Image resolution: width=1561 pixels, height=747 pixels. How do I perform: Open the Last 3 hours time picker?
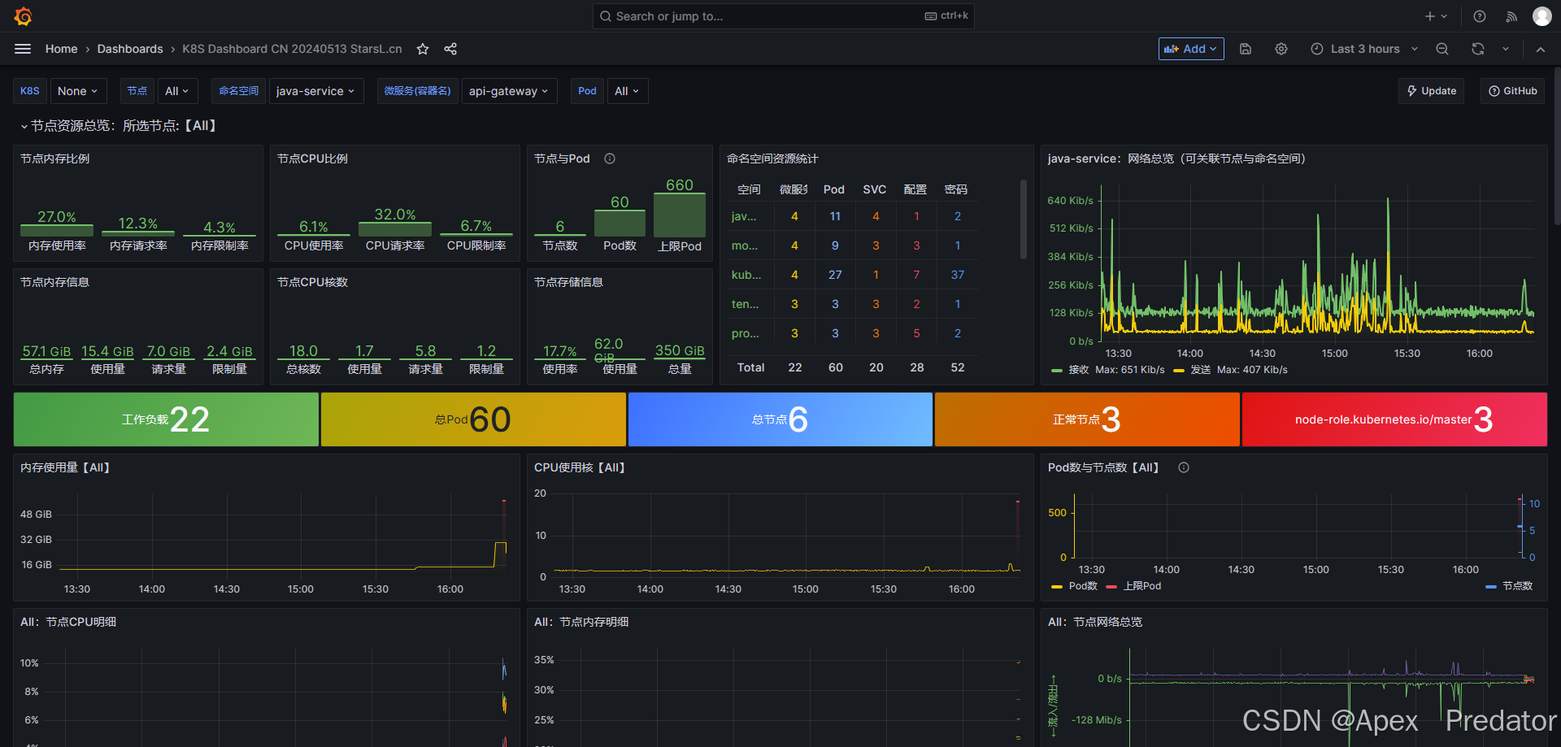tap(1364, 49)
